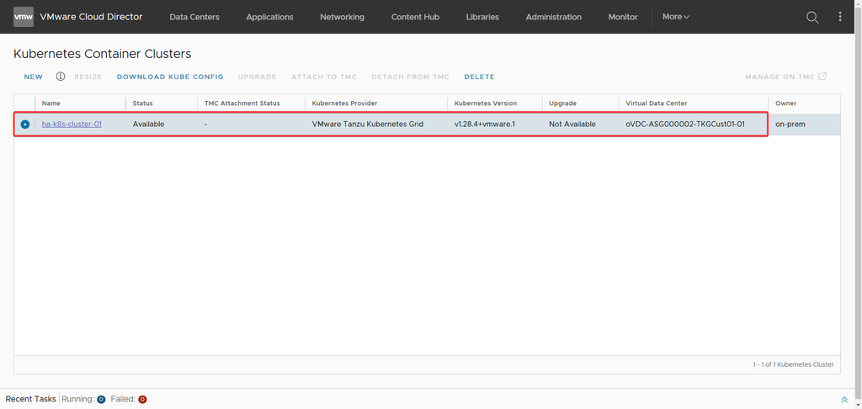
Task: Click VMware Tanzu Kubernetes Grid cell
Action: [x=367, y=125]
